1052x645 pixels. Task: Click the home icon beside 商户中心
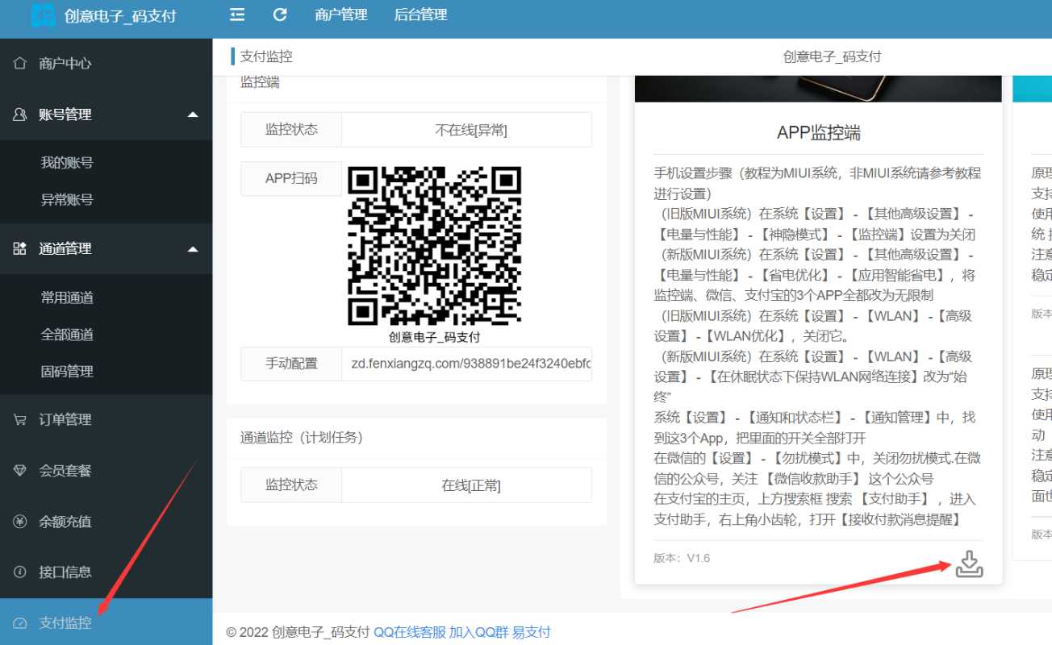click(x=20, y=63)
